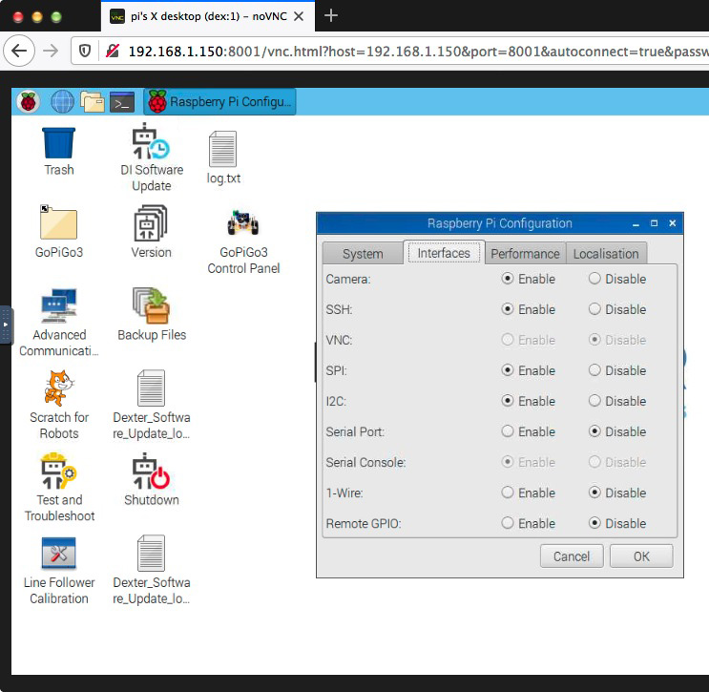Open the Raspberry Pi main menu icon
Image resolution: width=709 pixels, height=692 pixels.
[29, 102]
